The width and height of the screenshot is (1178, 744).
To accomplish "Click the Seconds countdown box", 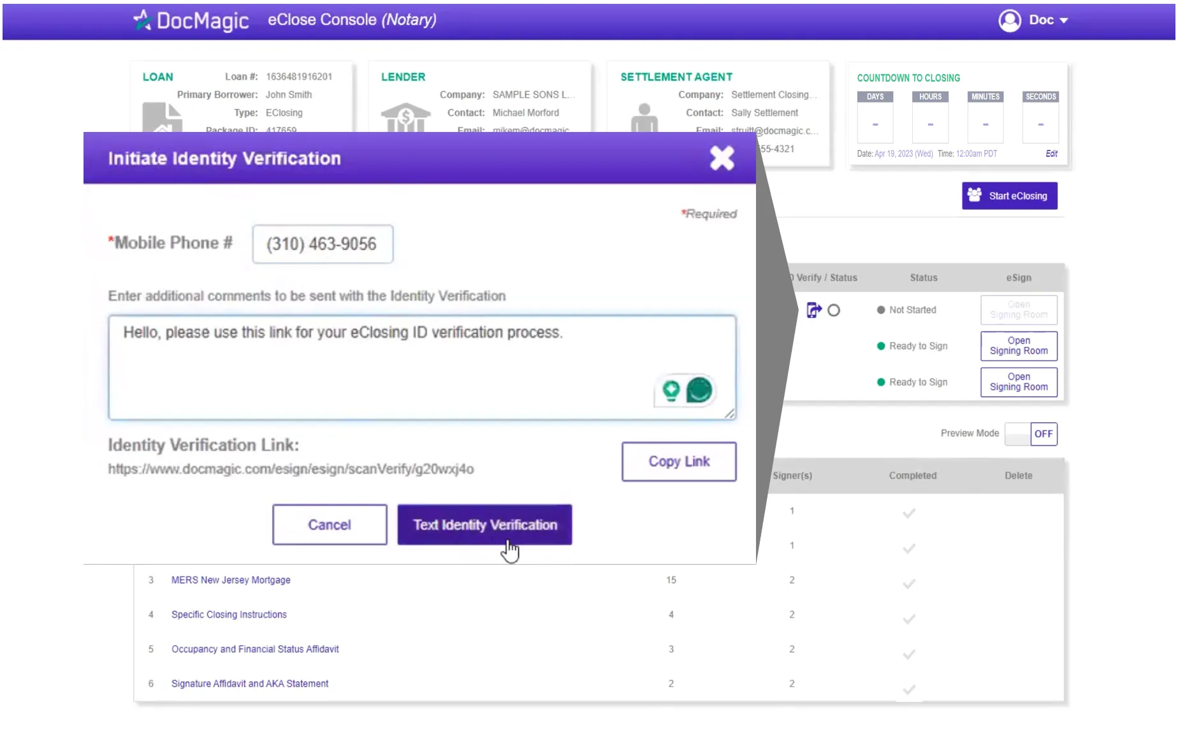I will [x=1040, y=117].
